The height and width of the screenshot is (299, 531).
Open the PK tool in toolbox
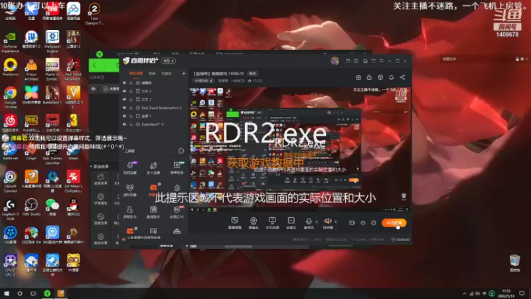pyautogui.click(x=177, y=212)
